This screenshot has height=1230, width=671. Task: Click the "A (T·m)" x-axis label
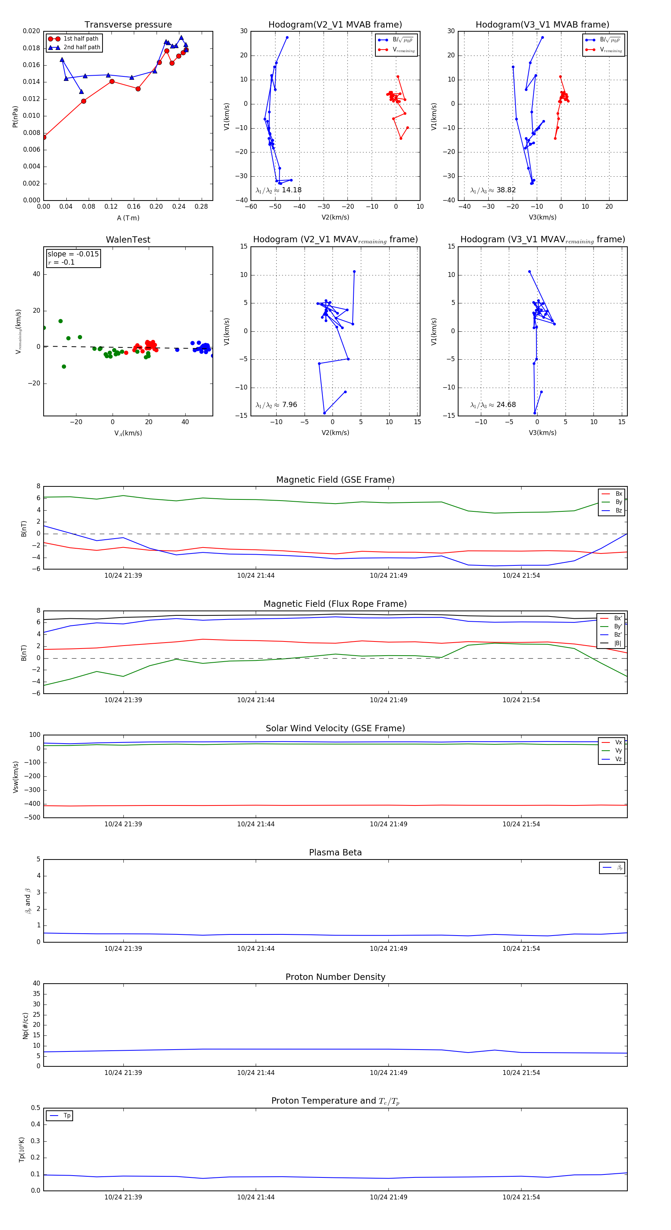tap(128, 218)
